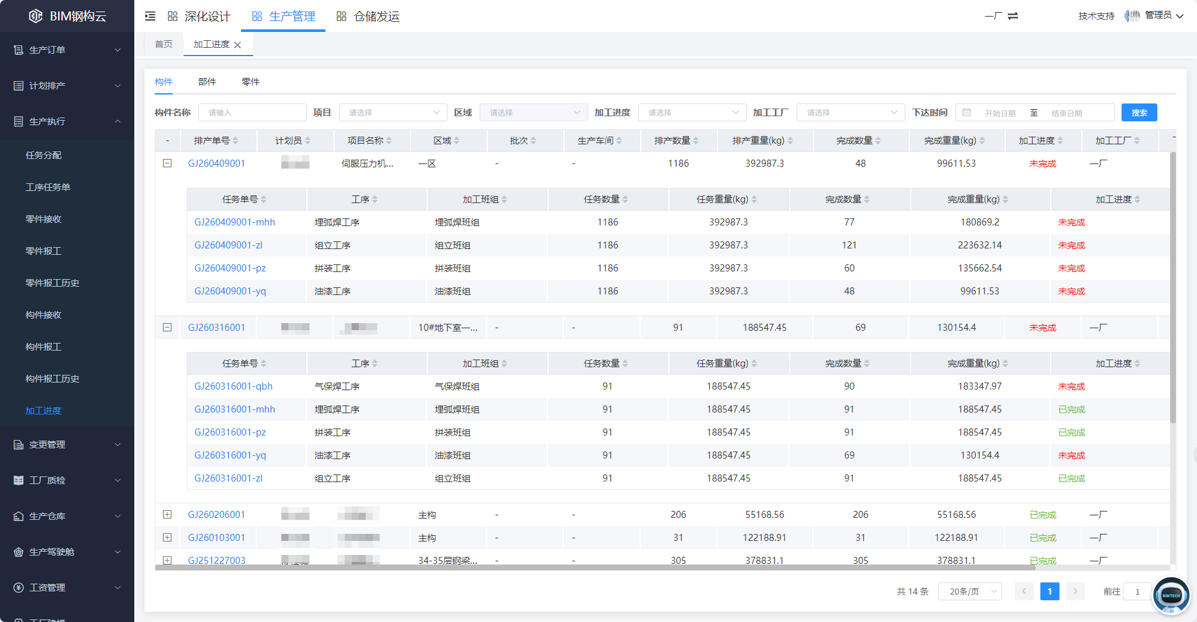Click the 开始日期 date field
Viewport: 1197px width, 622px height.
coord(1000,113)
